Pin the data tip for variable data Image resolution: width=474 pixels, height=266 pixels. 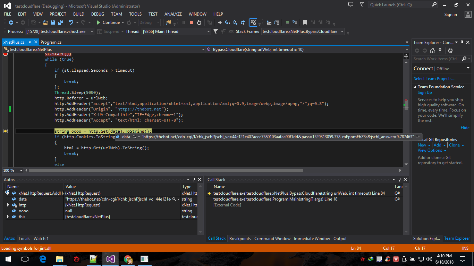click(x=418, y=137)
